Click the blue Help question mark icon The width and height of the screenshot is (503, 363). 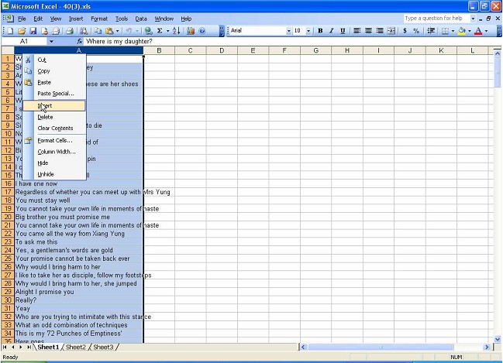click(x=202, y=31)
